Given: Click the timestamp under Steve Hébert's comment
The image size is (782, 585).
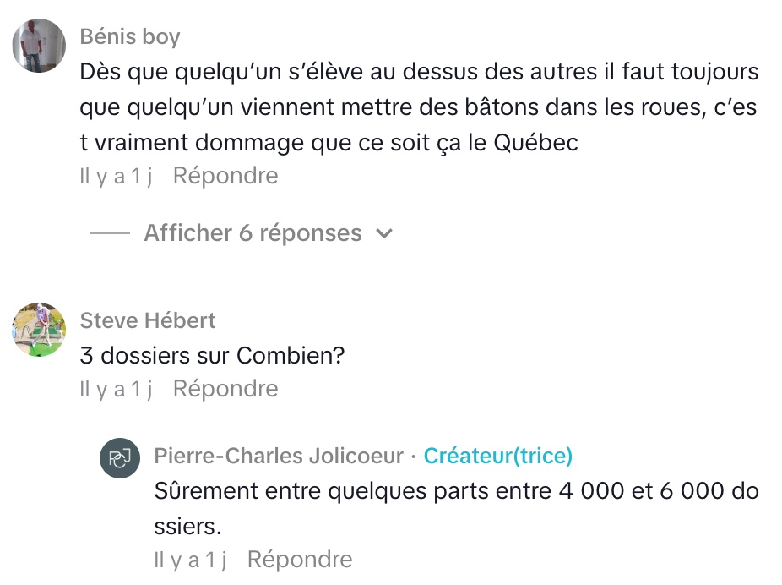Looking at the screenshot, I should [x=116, y=389].
